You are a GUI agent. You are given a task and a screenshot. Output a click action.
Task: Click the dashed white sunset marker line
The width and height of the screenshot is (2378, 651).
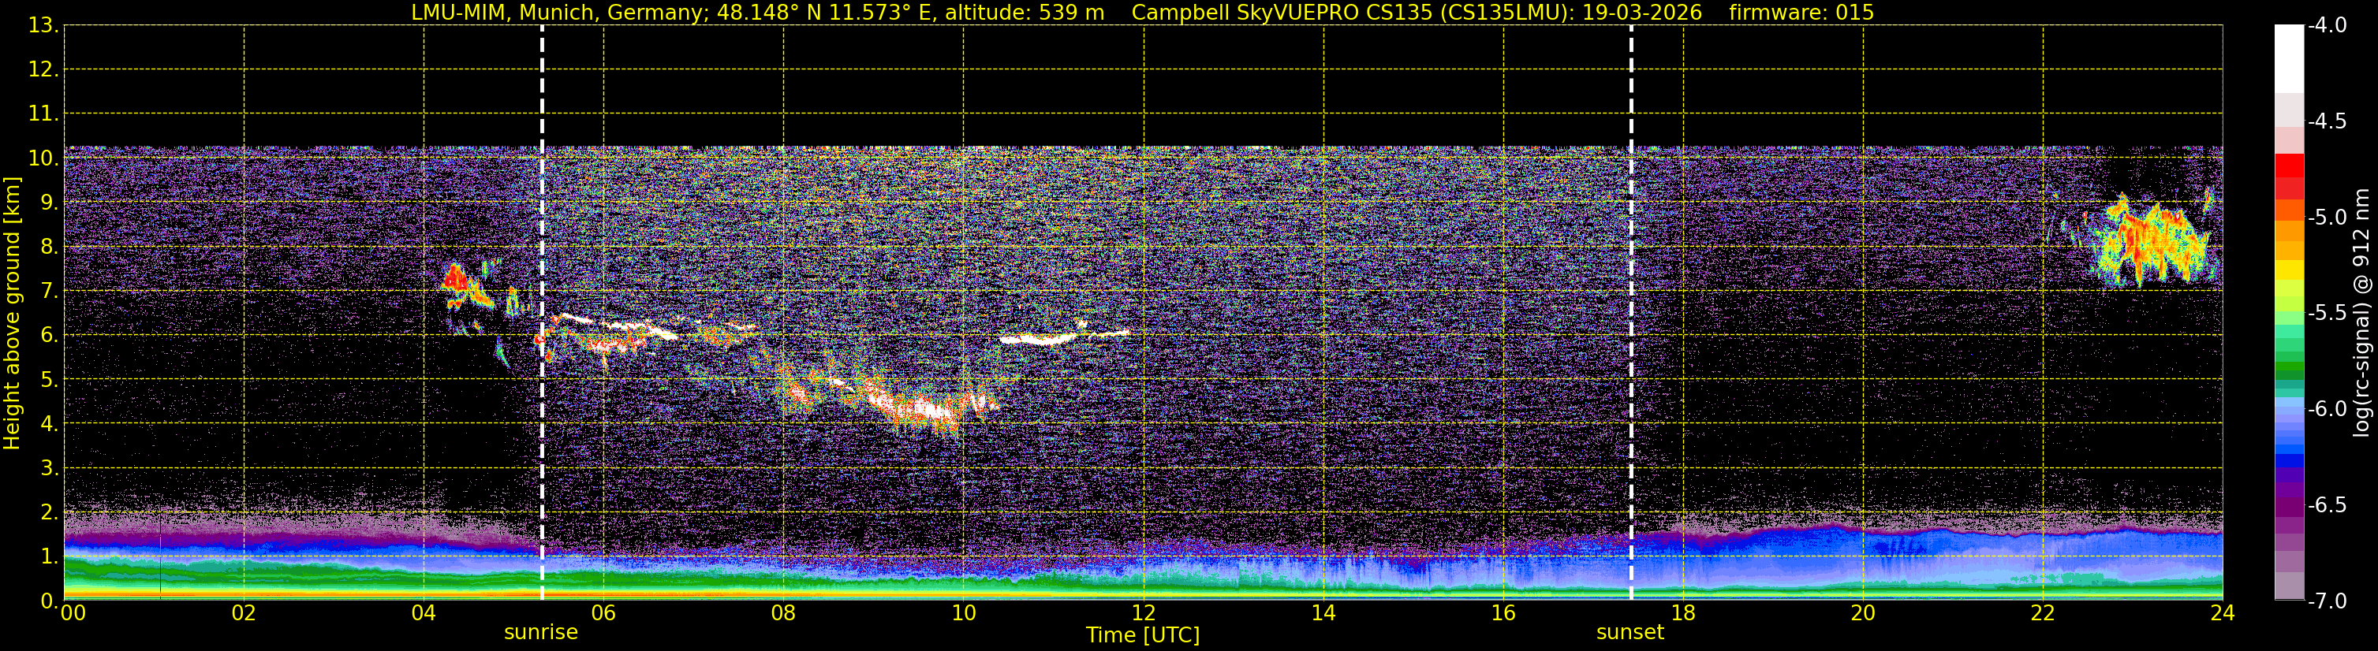pos(1631,313)
